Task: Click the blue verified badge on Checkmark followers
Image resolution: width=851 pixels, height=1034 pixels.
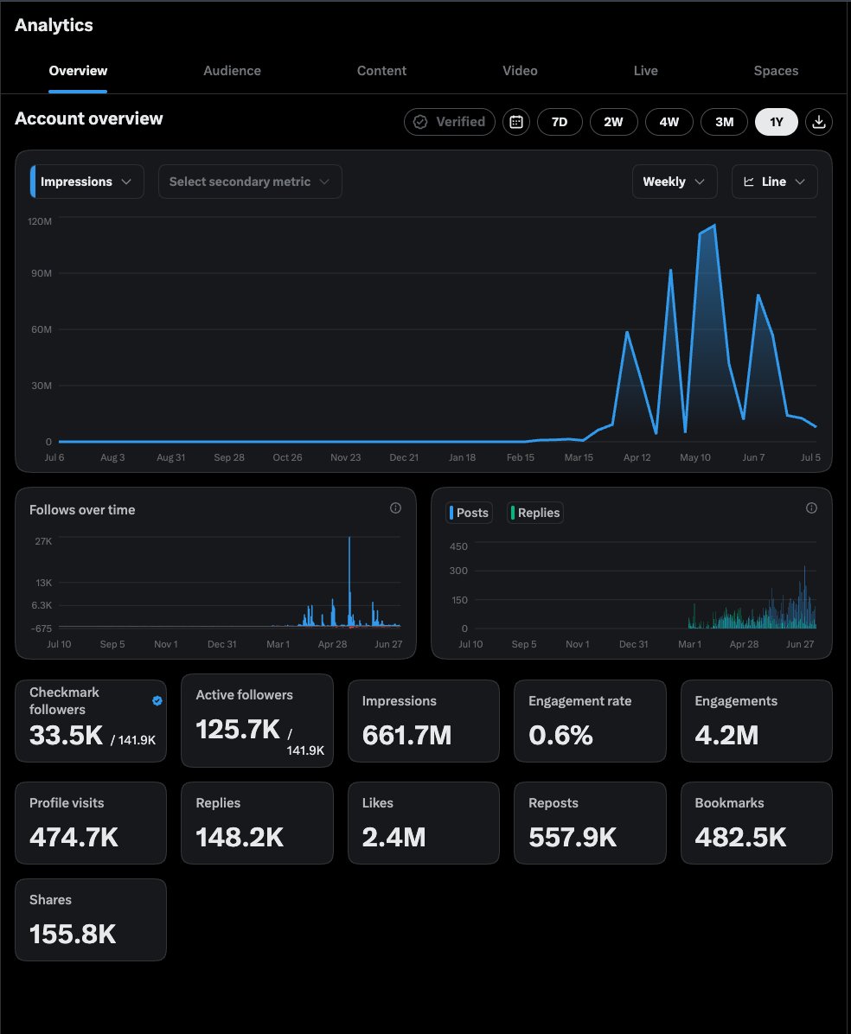Action: tap(157, 700)
